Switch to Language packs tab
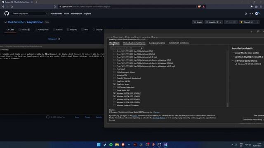This screenshot has height=148, width=264. [157, 43]
